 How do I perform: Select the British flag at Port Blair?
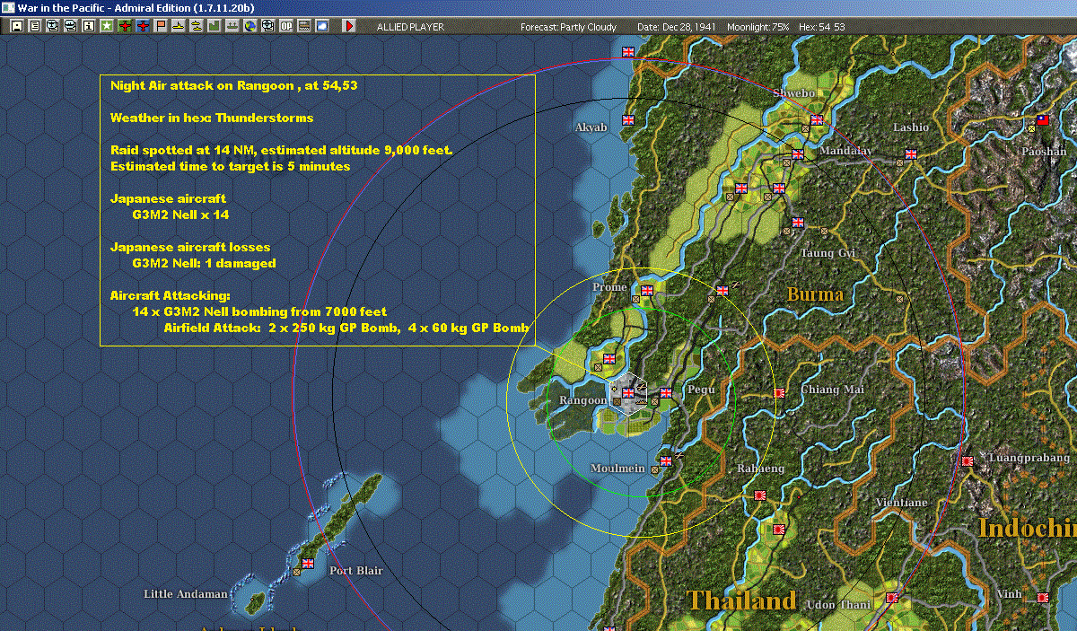308,563
